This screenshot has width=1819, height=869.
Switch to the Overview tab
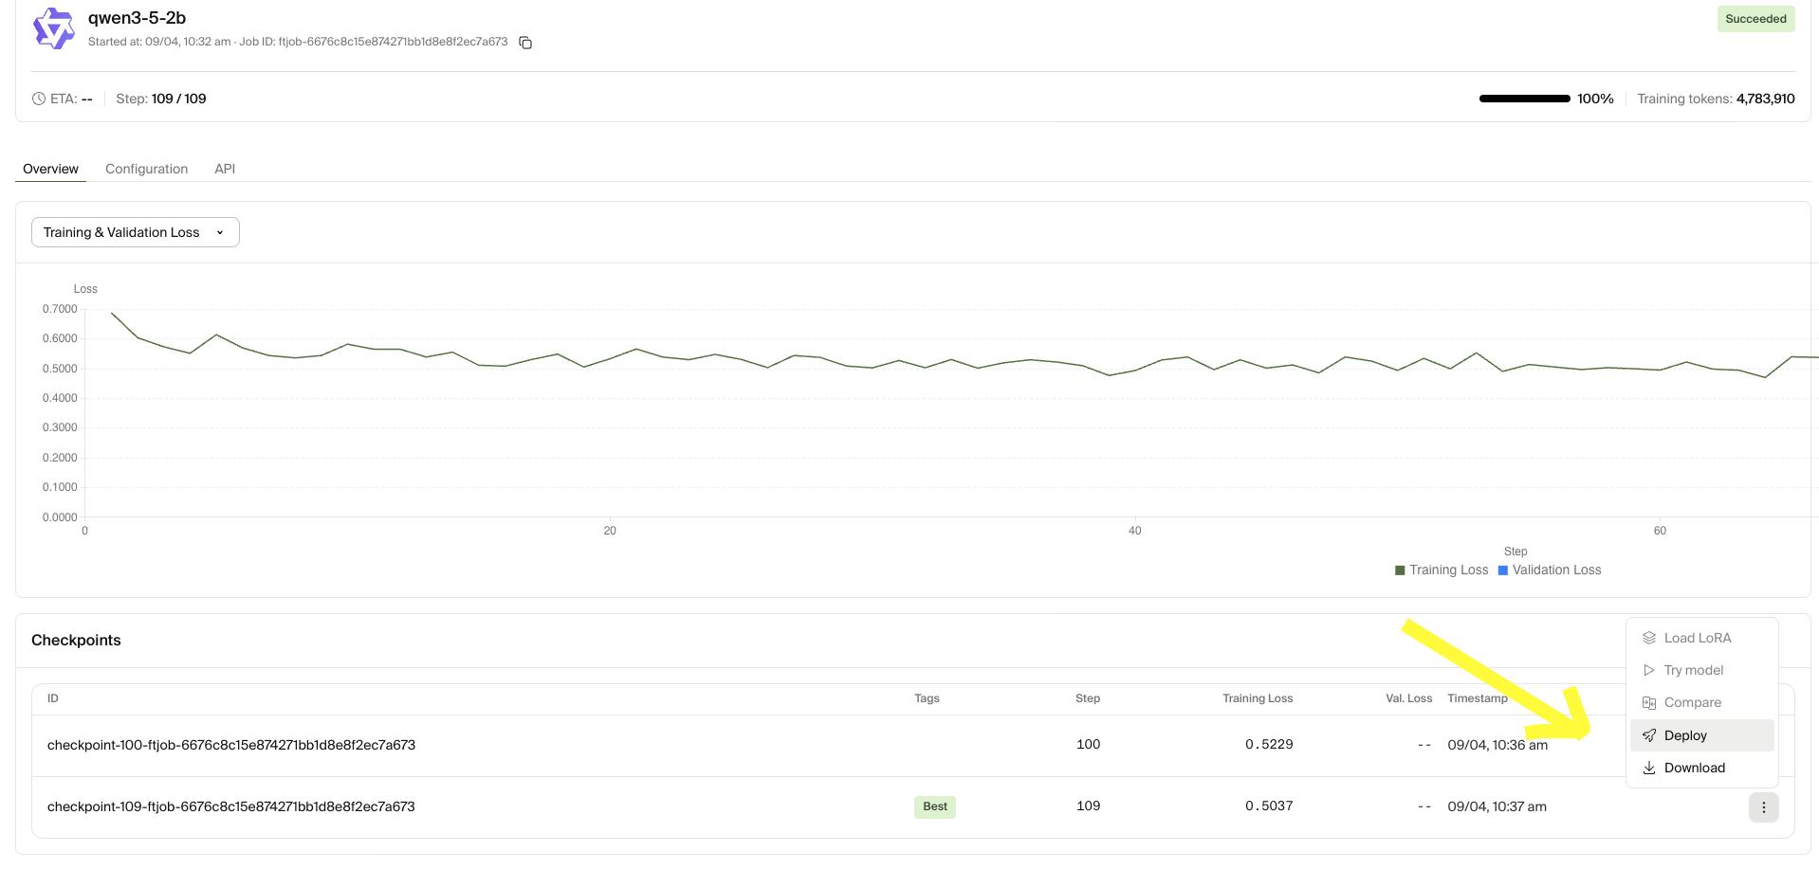(x=50, y=169)
